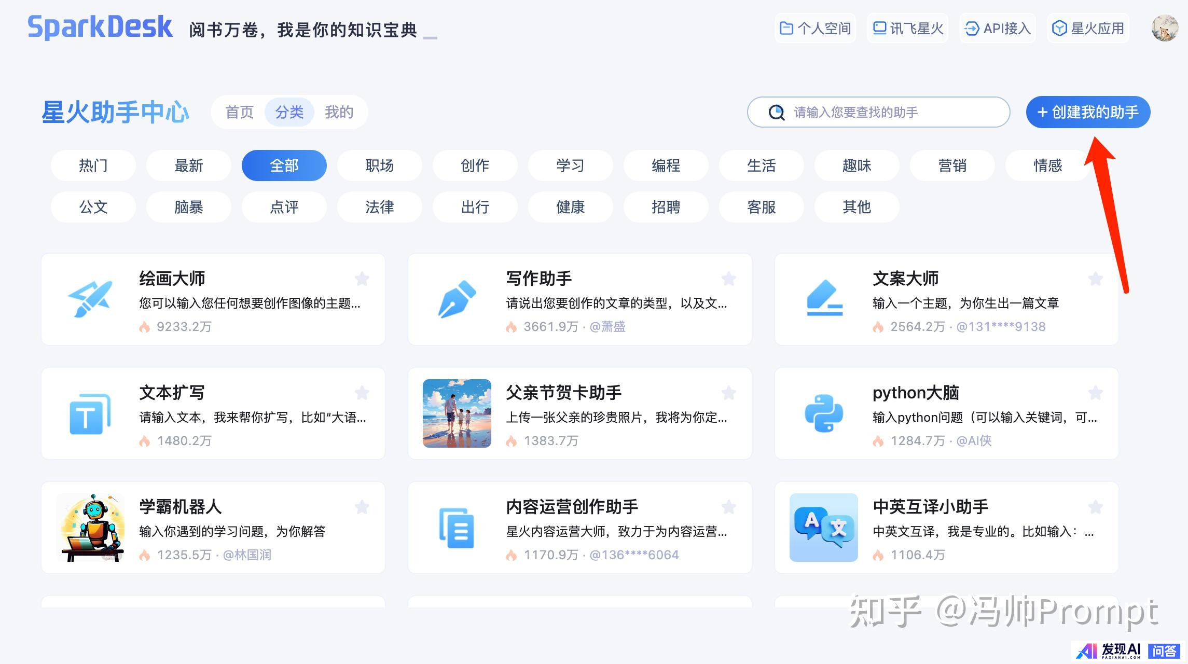Favorite 写作助手 with its star
1188x664 pixels.
729,279
